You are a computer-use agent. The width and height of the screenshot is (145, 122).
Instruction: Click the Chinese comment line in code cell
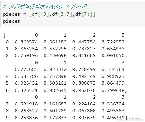pyautogui.click(x=45, y=6)
